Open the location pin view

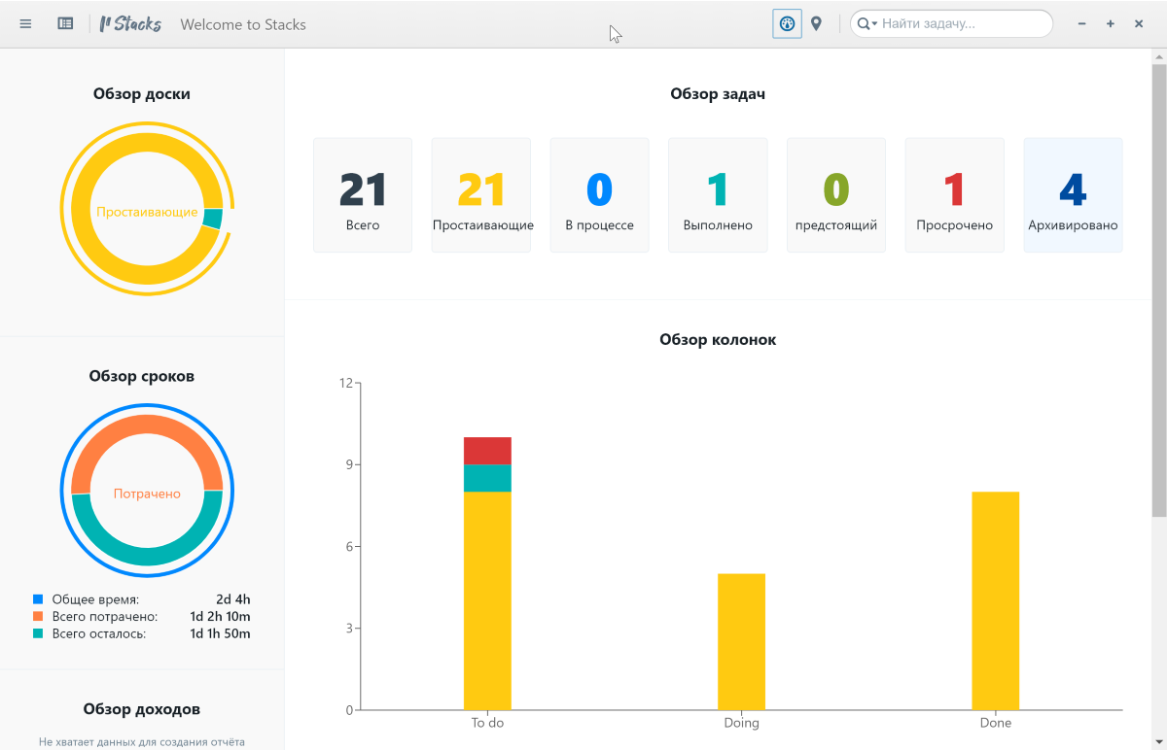(x=816, y=23)
